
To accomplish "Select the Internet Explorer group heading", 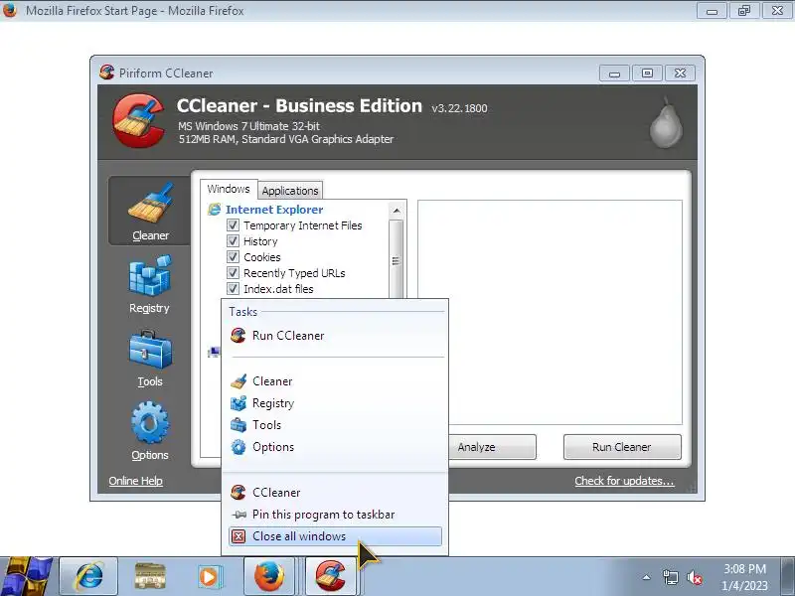I will [274, 210].
